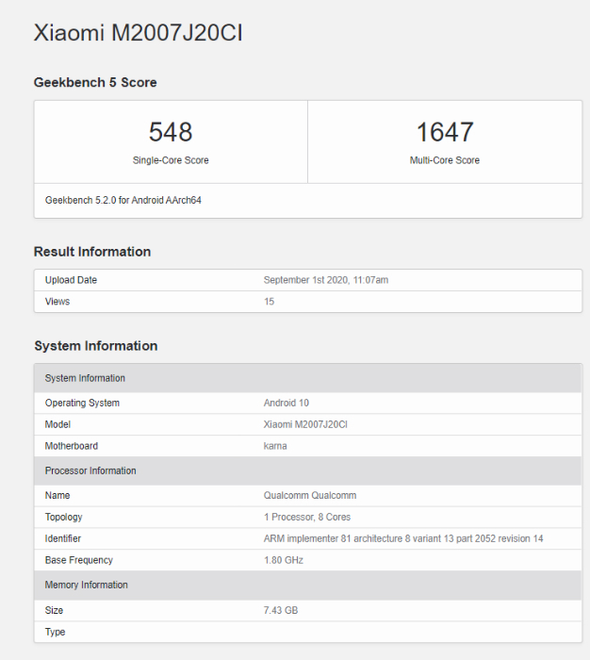Click Geekbench 5.2.0 for Android AArch64 text
The width and height of the screenshot is (590, 660).
[123, 200]
